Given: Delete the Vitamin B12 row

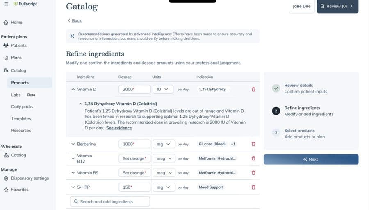Looking at the screenshot, I should pos(253,158).
